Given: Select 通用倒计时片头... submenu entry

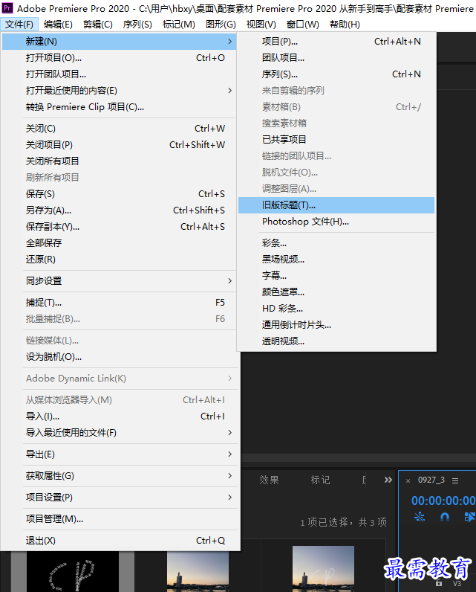Looking at the screenshot, I should point(336,325).
